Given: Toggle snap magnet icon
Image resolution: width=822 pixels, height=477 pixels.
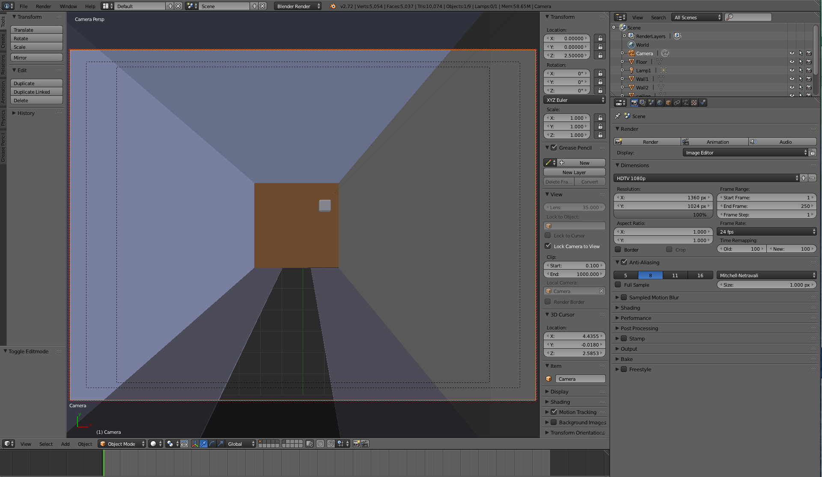Looking at the screenshot, I should click(331, 444).
